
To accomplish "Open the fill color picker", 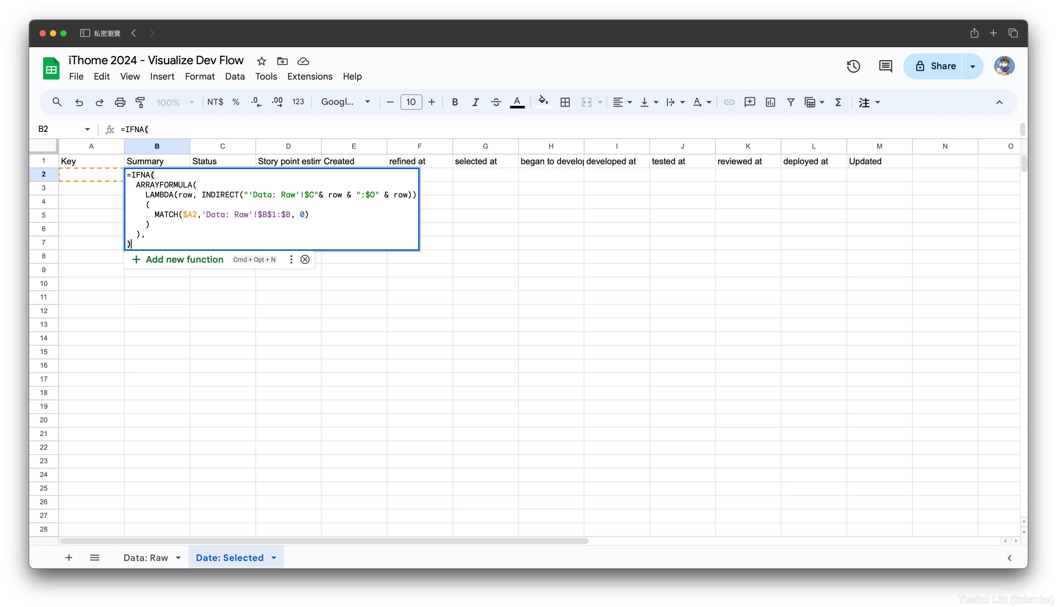I will pyautogui.click(x=543, y=102).
